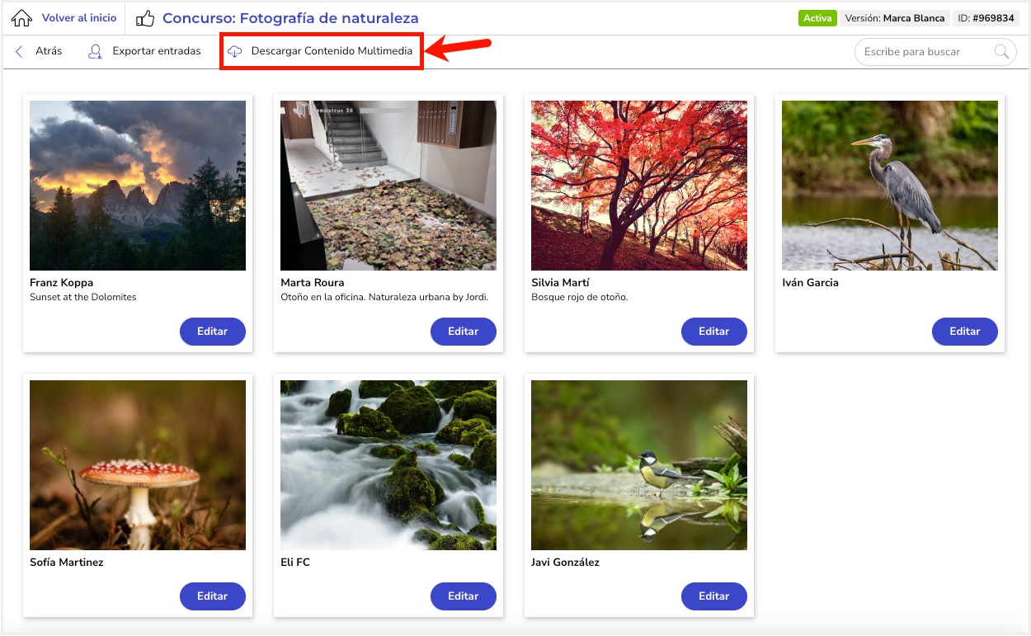Go back using the Atrás button
The image size is (1031, 636).
(49, 51)
